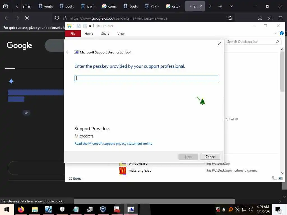This screenshot has width=287, height=215.
Task: Switch to the 'is win' browser tab
Action: 89,6
